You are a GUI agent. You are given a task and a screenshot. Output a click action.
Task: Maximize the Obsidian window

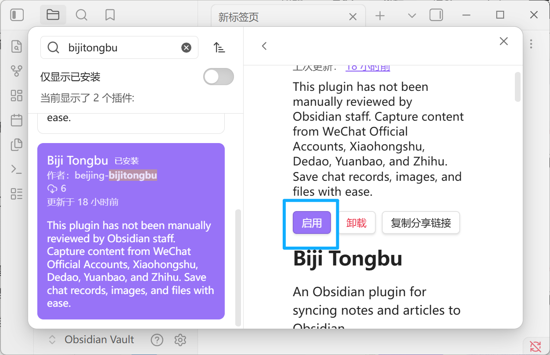(x=500, y=15)
